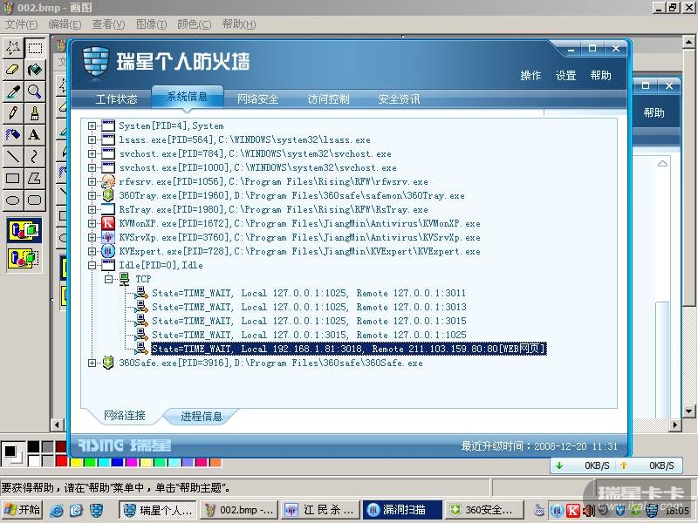Click the 360Tray.exe process icon
The image size is (698, 523).
(x=107, y=195)
